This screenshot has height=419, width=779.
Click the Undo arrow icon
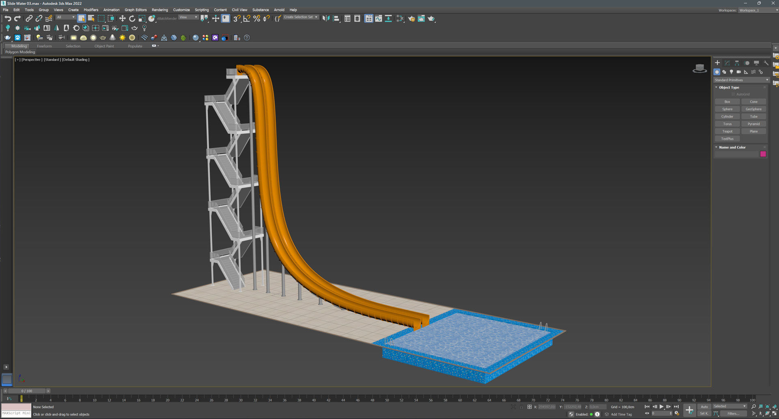click(x=8, y=18)
